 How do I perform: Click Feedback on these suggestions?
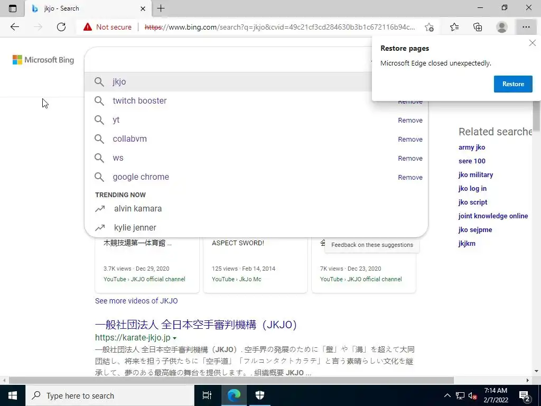(372, 245)
